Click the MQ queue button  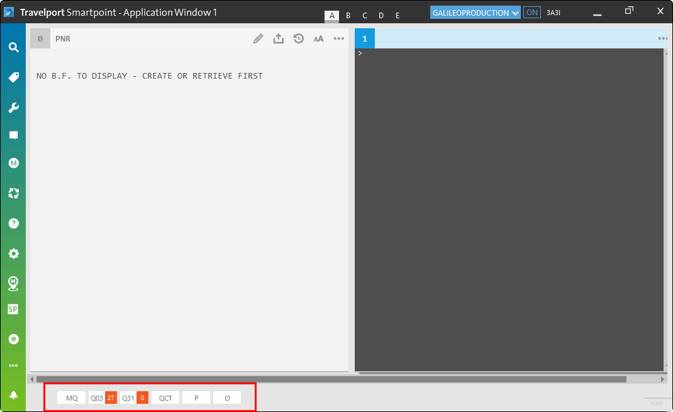tap(72, 398)
